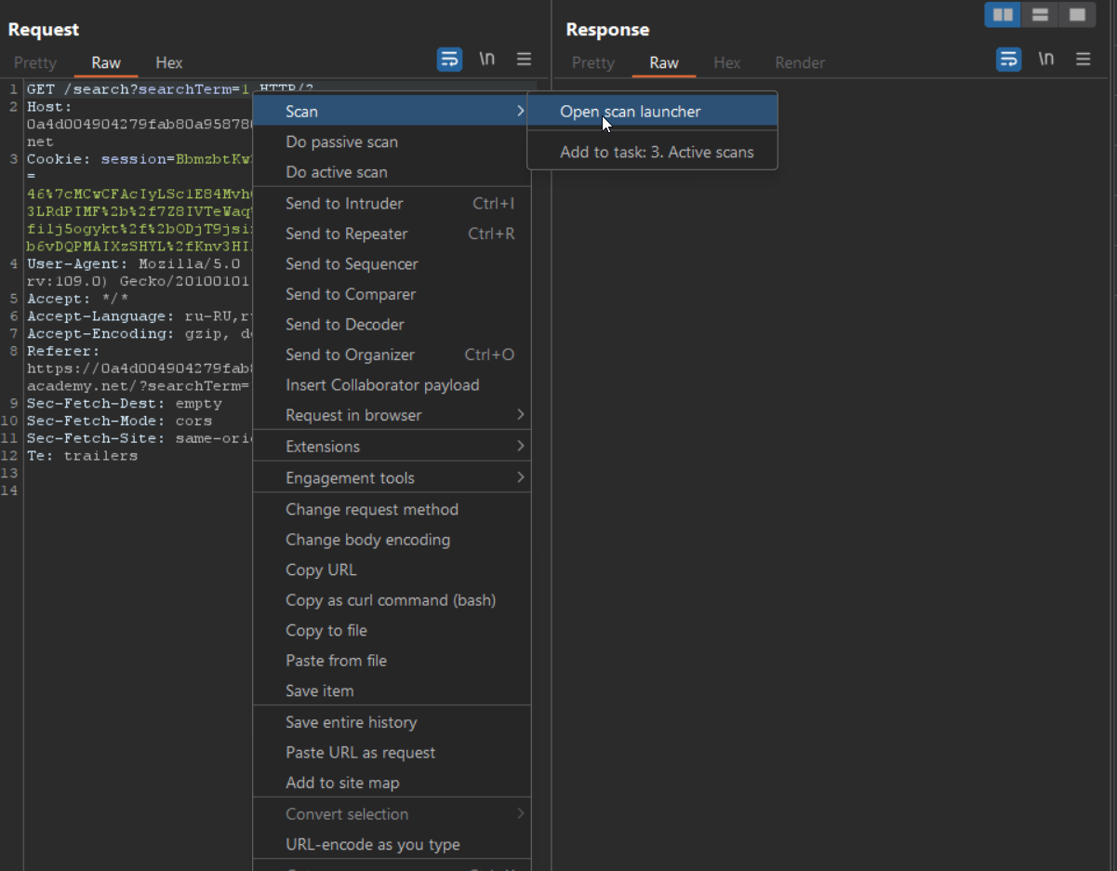Screen dimensions: 1117x871
Task: Open the Request panel hamburger options menu
Action: coord(525,60)
